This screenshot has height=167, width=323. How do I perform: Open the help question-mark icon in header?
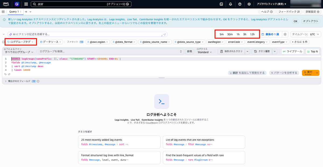coord(240,4)
